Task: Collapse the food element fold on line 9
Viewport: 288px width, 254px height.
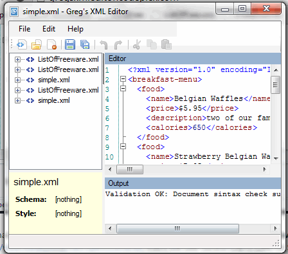Action: point(123,147)
